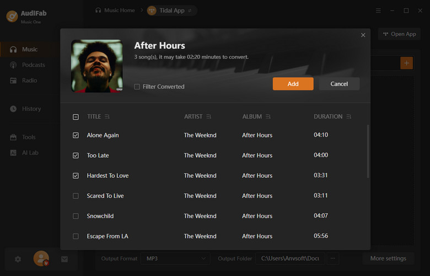Click the Open App button
The height and width of the screenshot is (276, 430).
399,34
